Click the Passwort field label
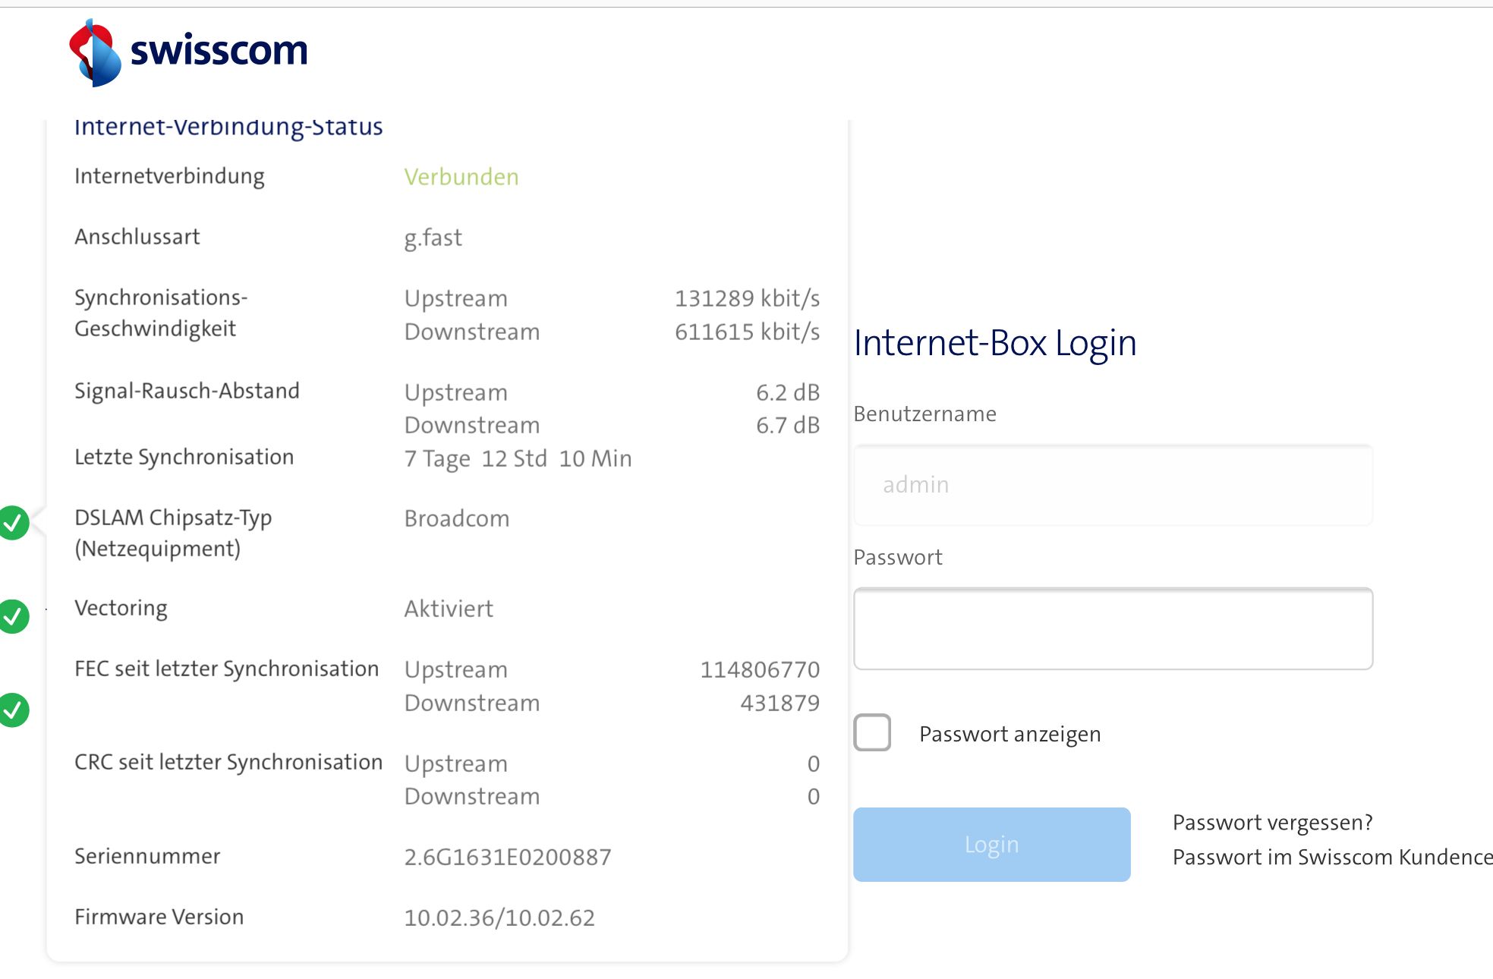 [x=897, y=557]
